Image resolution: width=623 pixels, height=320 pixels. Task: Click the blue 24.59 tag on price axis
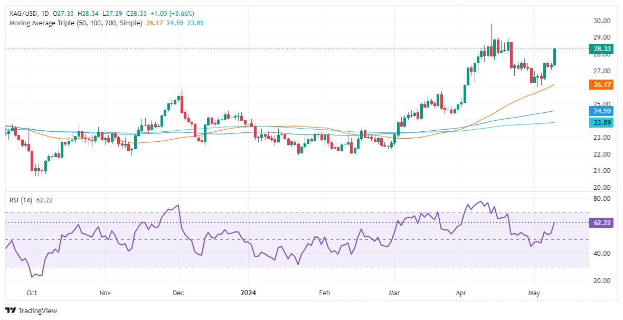(601, 111)
